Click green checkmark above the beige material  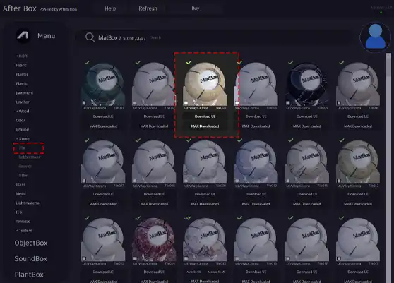click(189, 63)
